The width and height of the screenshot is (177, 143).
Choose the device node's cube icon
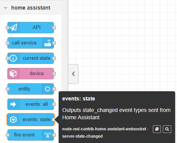click(x=13, y=74)
